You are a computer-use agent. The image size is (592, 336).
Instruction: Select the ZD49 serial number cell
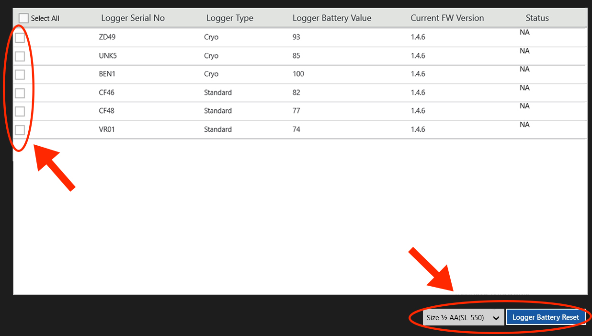(x=107, y=37)
